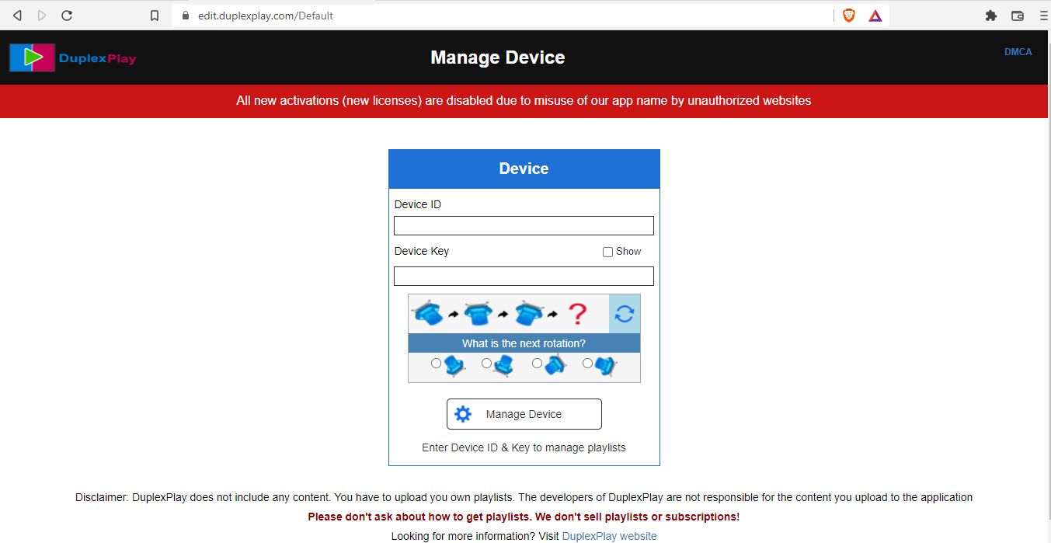1051x543 pixels.
Task: Focus the Device Key input field
Action: pyautogui.click(x=524, y=276)
